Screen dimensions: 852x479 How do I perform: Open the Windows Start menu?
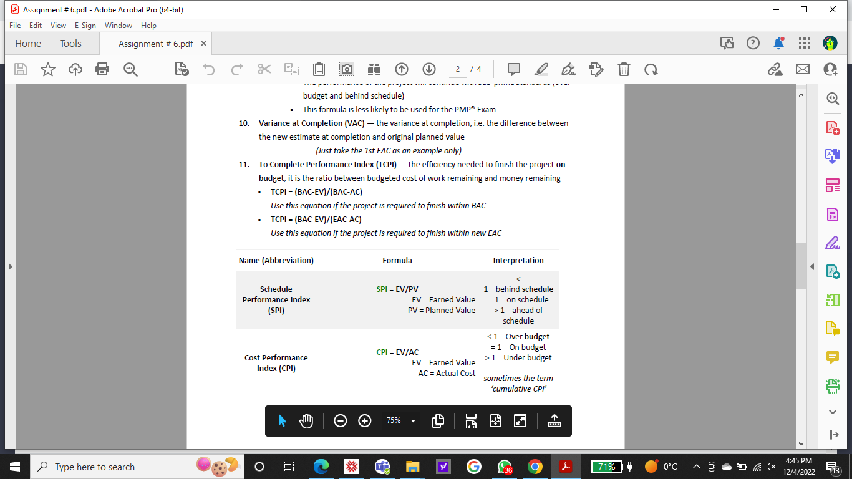pos(15,467)
